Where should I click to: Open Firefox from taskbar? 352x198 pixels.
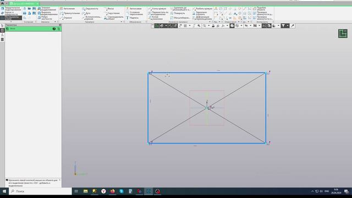coord(112,191)
